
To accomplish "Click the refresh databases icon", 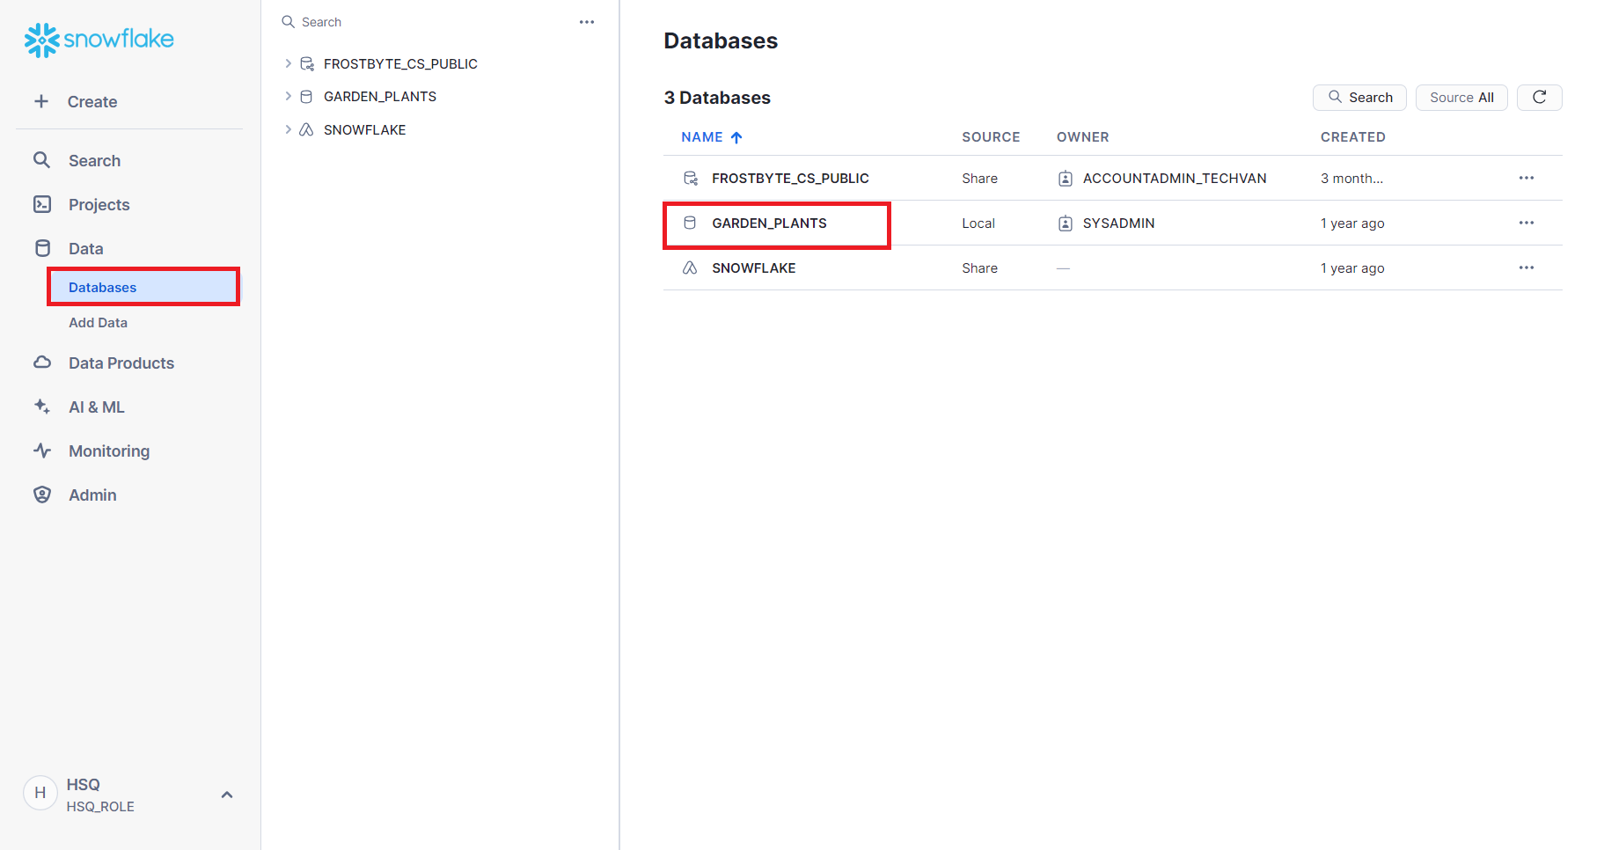I will coord(1539,98).
